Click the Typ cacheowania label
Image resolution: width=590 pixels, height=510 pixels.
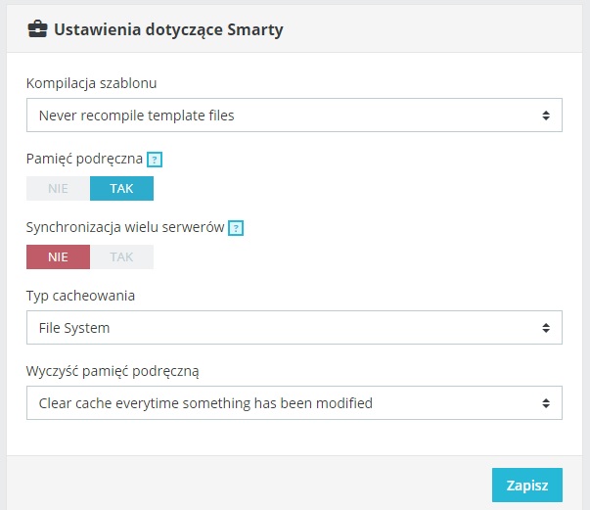pyautogui.click(x=80, y=297)
